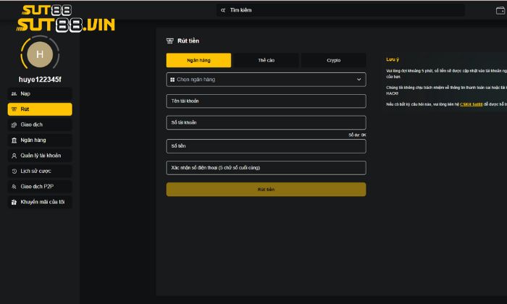Image resolution: width=507 pixels, height=304 pixels.
Task: Click into the Số tài khoản field
Action: 266,123
